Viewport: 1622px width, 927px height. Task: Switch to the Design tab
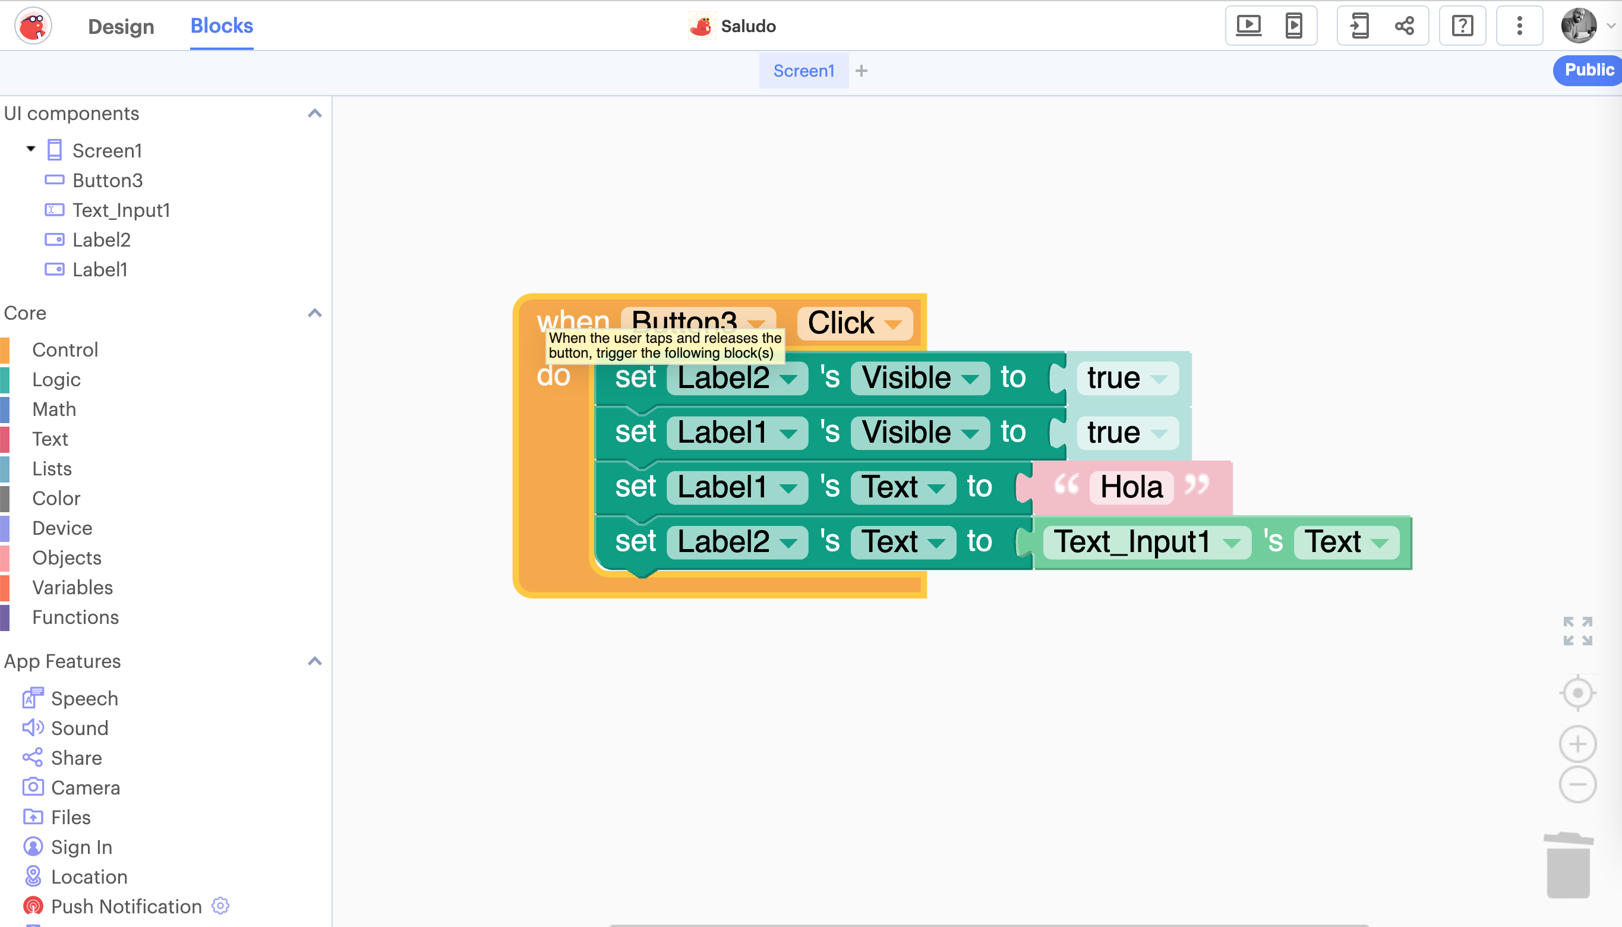click(121, 26)
